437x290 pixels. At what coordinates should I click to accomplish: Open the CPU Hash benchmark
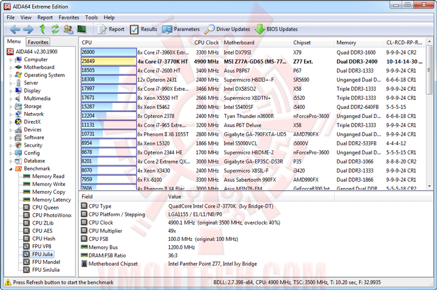[x=39, y=239]
